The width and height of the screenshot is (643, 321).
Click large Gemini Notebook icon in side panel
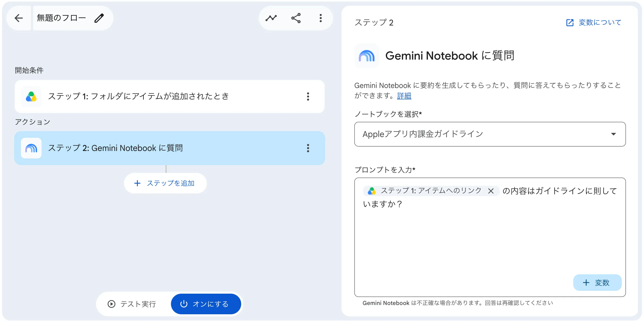coord(366,56)
